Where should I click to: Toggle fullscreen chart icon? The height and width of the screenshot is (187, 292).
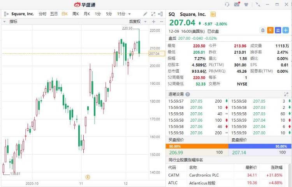[x=153, y=14]
